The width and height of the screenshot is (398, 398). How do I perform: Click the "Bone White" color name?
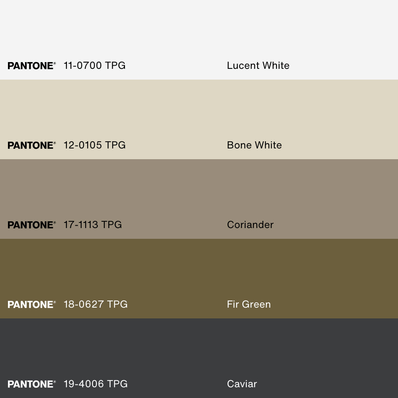point(254,145)
